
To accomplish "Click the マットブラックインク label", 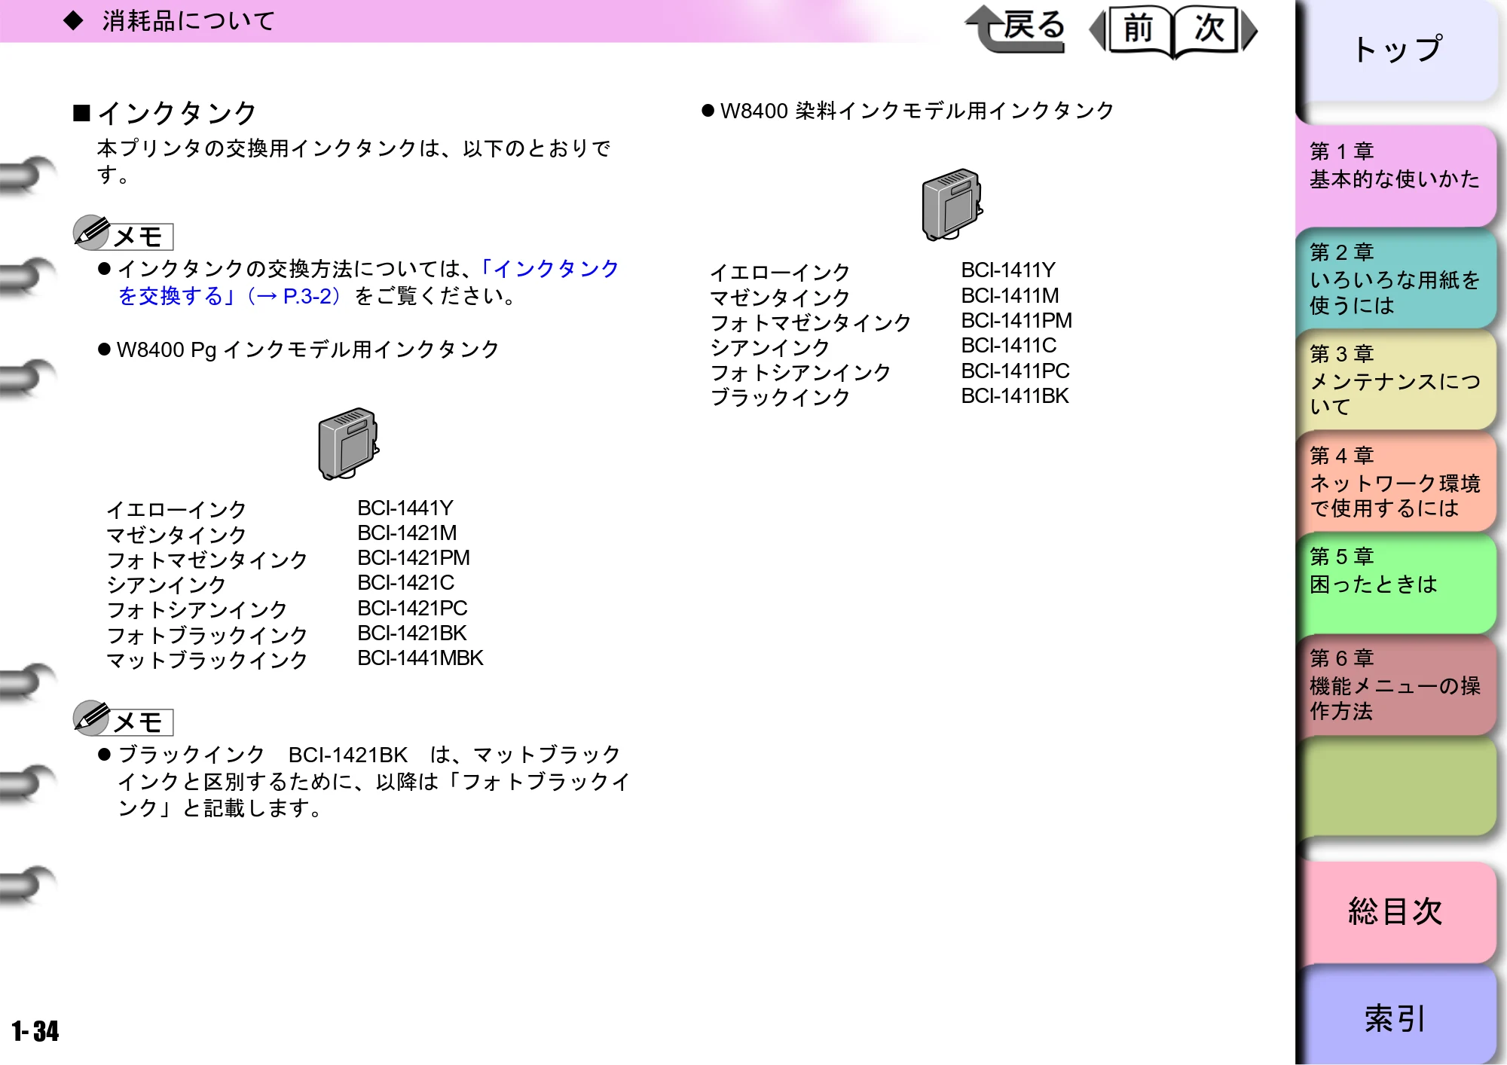I will coord(206,661).
